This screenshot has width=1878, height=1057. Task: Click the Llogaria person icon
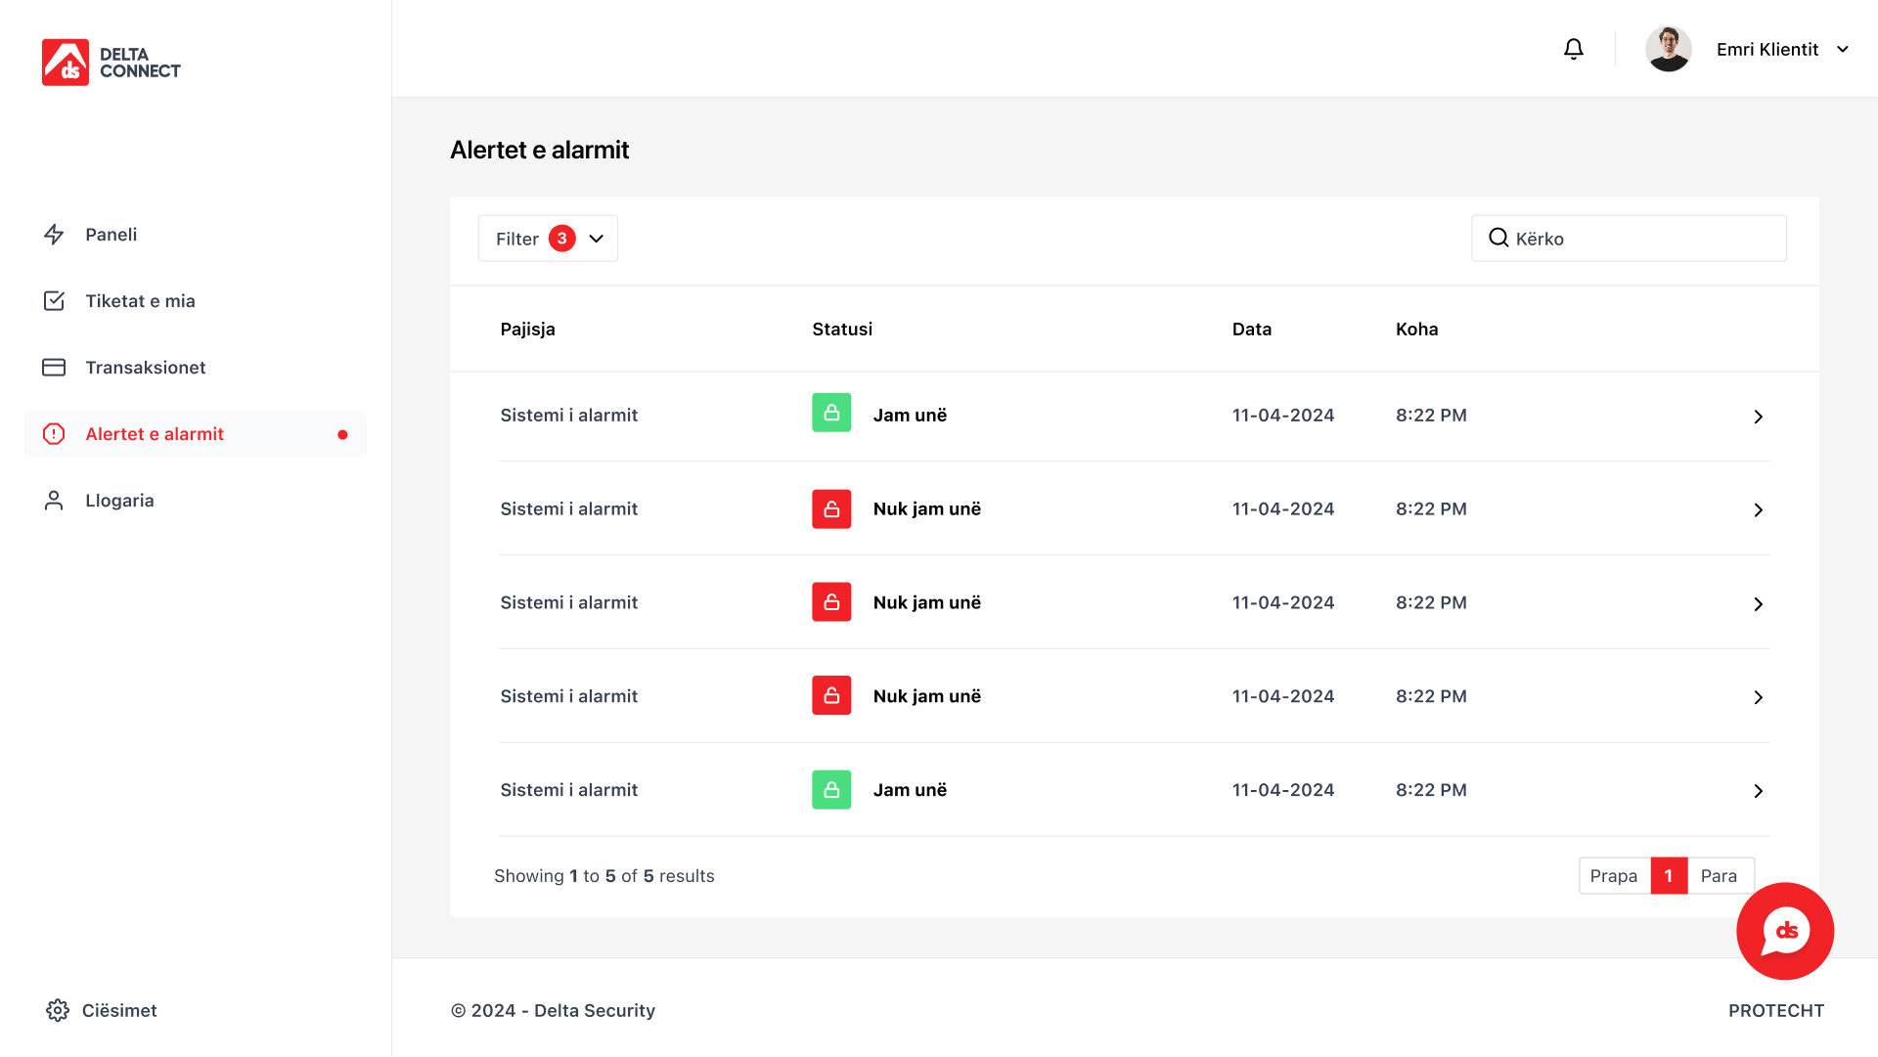click(54, 501)
